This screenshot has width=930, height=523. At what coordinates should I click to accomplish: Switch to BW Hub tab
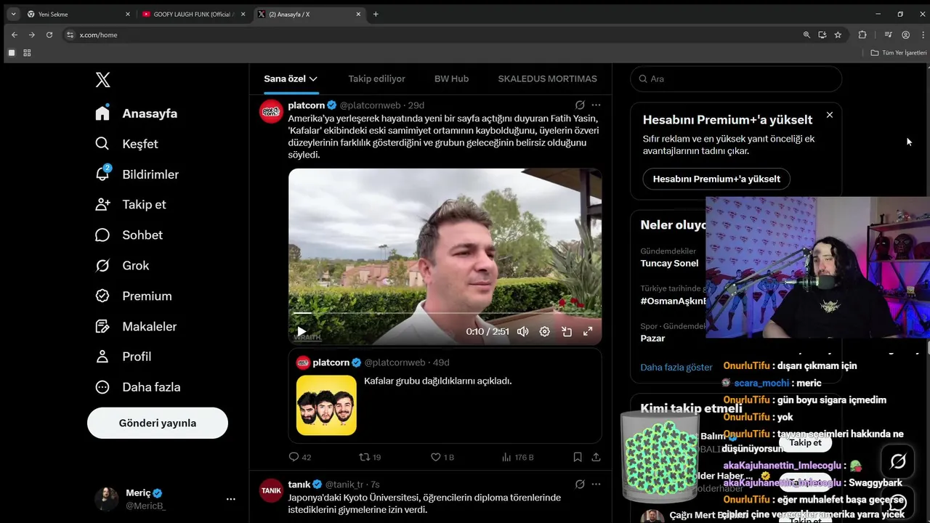click(x=451, y=78)
